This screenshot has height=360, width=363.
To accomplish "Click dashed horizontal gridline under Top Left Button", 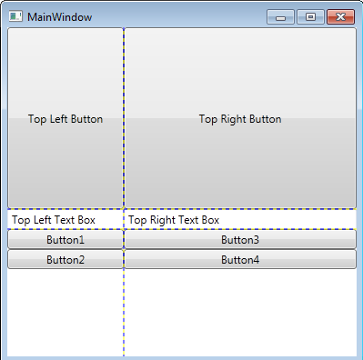I will (66, 209).
